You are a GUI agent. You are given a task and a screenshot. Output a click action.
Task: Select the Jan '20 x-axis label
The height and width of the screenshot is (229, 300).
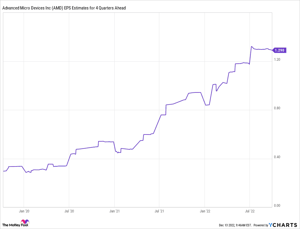pos(24,211)
